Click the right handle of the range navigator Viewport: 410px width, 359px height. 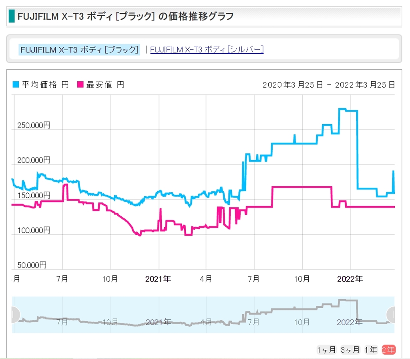[392, 315]
